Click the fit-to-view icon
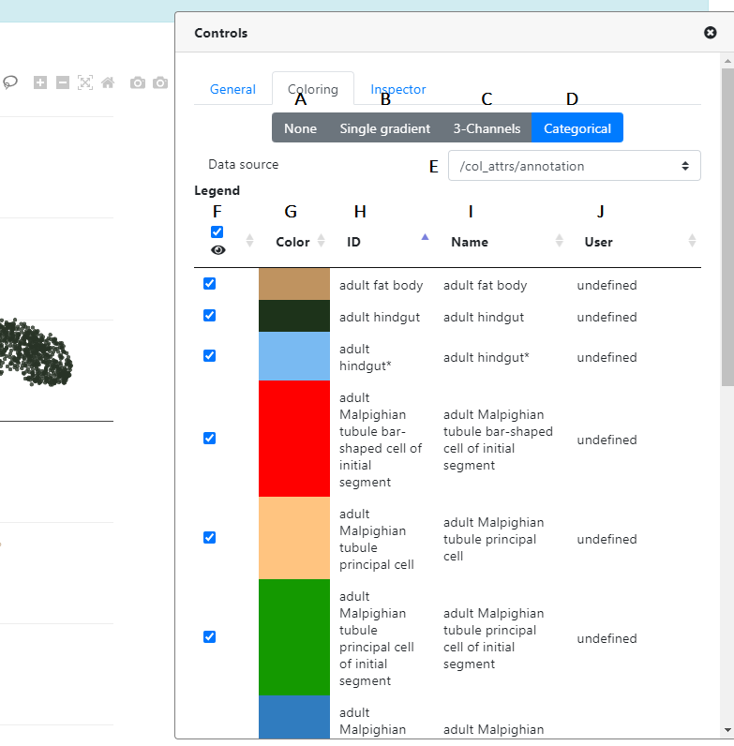 coord(85,82)
